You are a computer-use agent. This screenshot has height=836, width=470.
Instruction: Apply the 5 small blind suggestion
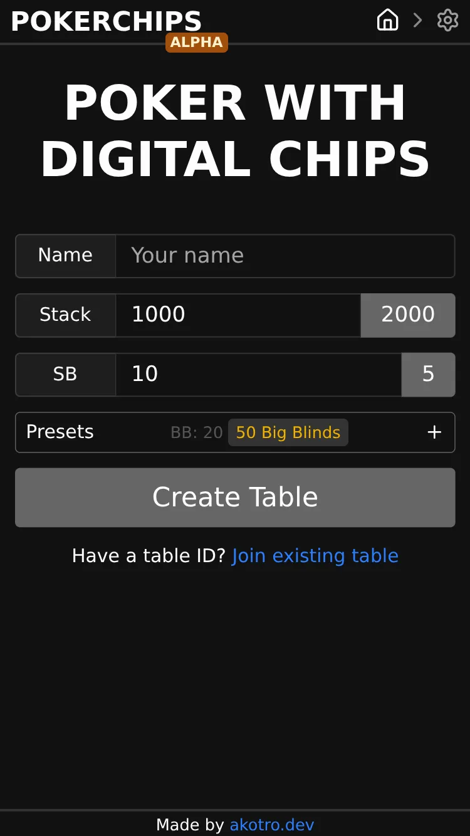pos(429,374)
